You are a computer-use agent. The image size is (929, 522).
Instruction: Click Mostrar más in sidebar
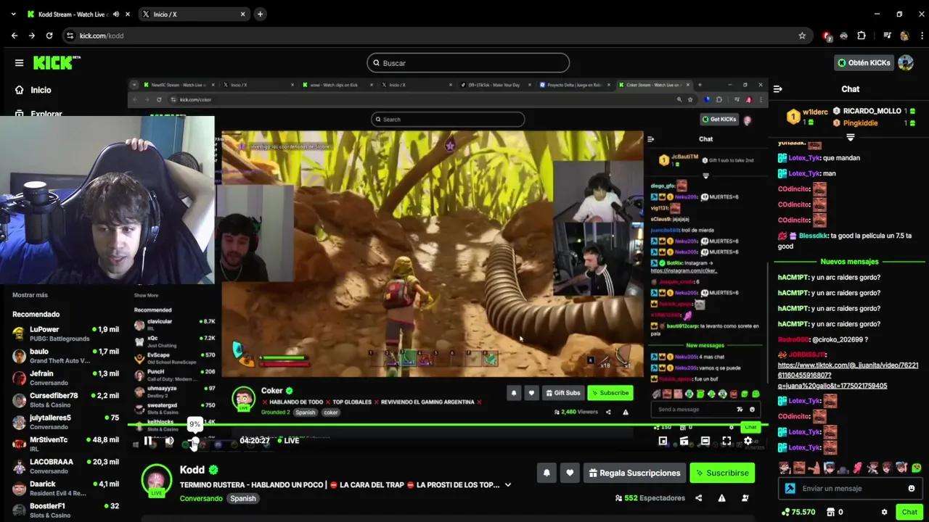tap(30, 295)
